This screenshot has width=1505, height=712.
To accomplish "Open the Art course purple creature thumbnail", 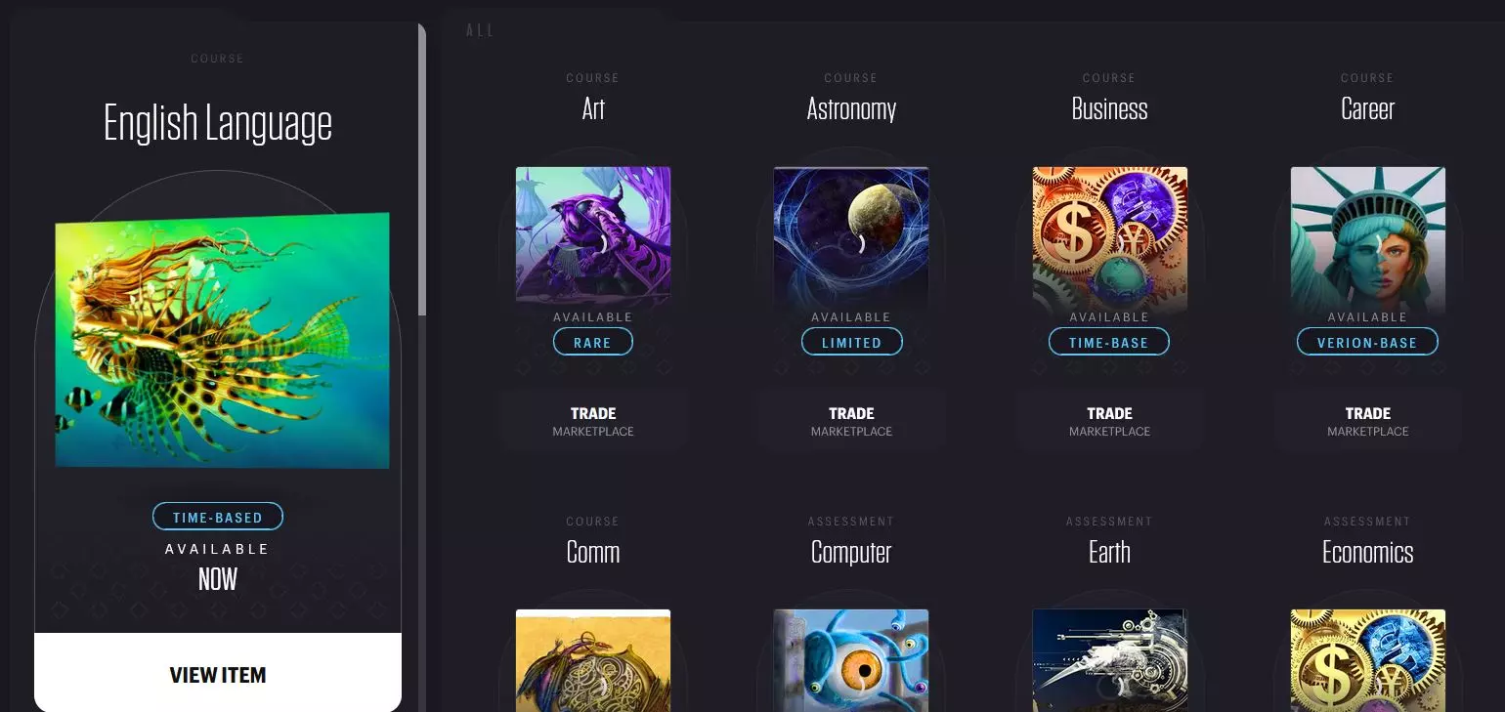I will pyautogui.click(x=593, y=237).
